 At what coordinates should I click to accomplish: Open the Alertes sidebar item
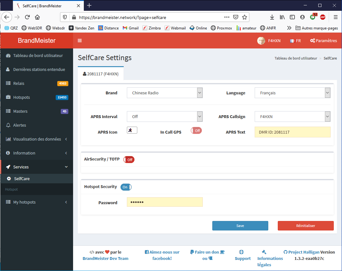37,125
